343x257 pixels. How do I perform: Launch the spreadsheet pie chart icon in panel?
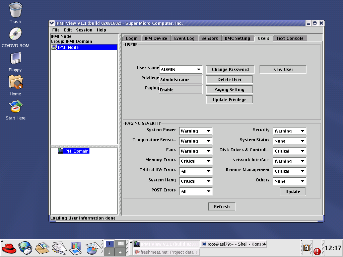(x=93, y=249)
